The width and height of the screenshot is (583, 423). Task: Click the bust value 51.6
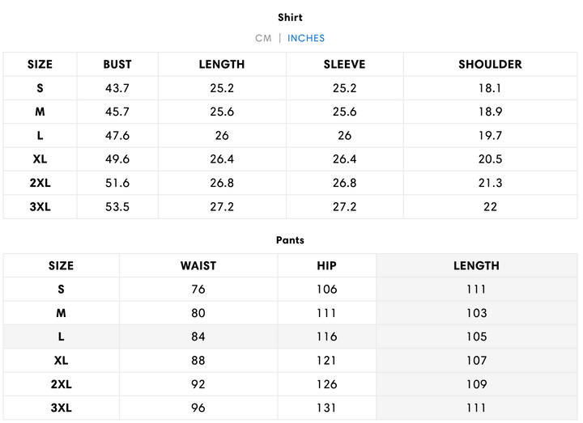tap(117, 183)
